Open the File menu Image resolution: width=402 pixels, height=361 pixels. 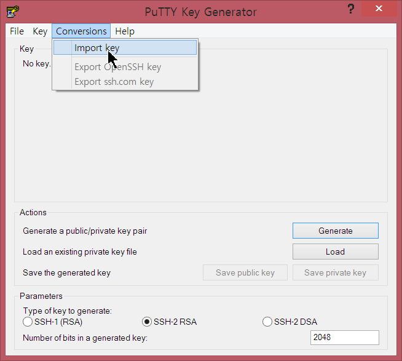click(x=17, y=31)
